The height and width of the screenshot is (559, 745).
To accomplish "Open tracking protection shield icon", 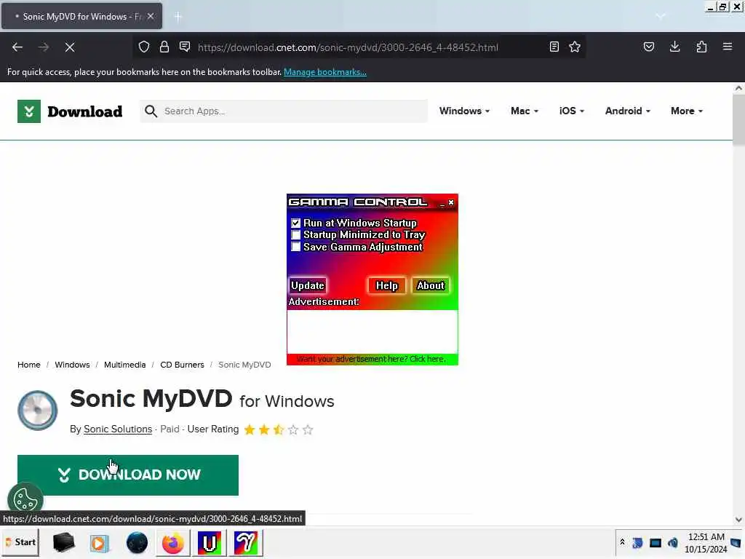I will [144, 47].
